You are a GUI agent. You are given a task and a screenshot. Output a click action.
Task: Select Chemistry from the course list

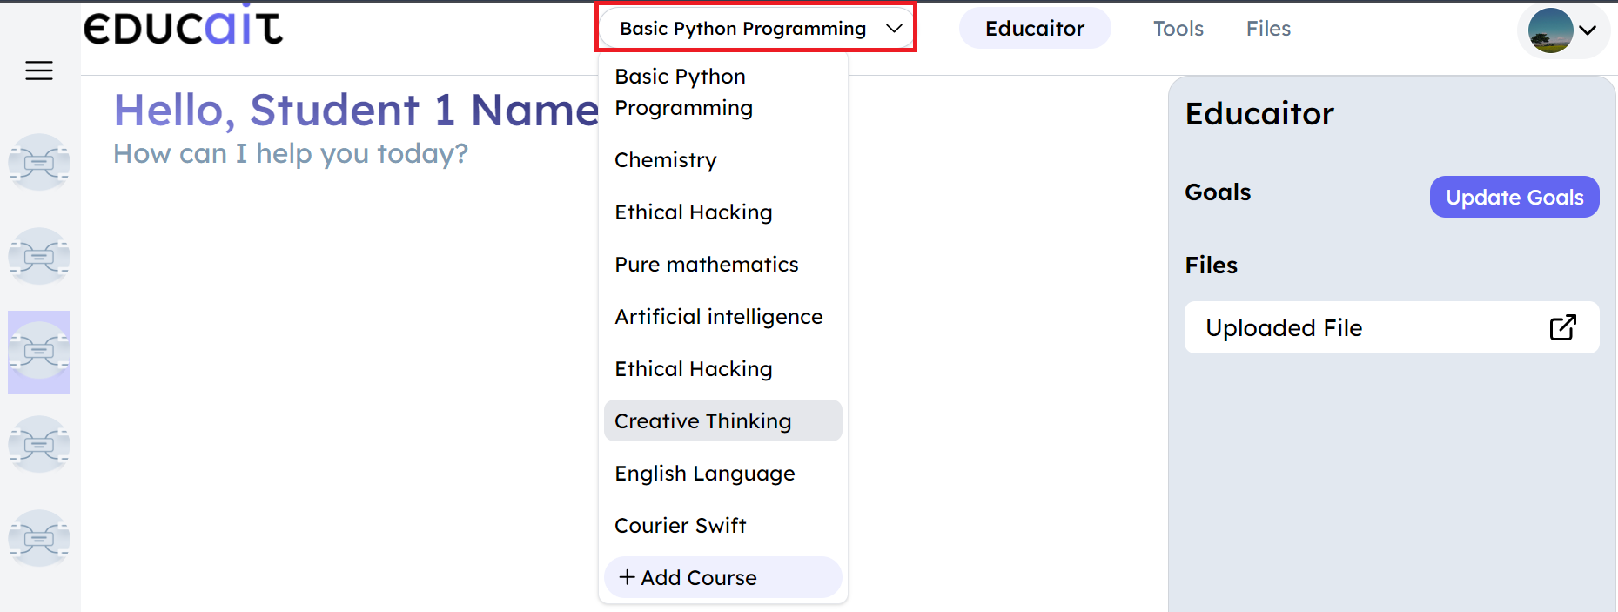click(x=666, y=160)
